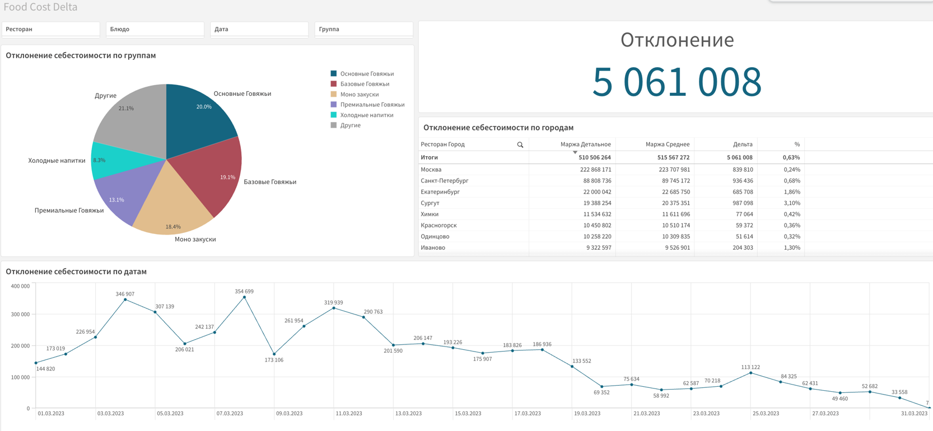933x431 pixels.
Task: Select Екатеринбург in the city table
Action: (x=440, y=192)
